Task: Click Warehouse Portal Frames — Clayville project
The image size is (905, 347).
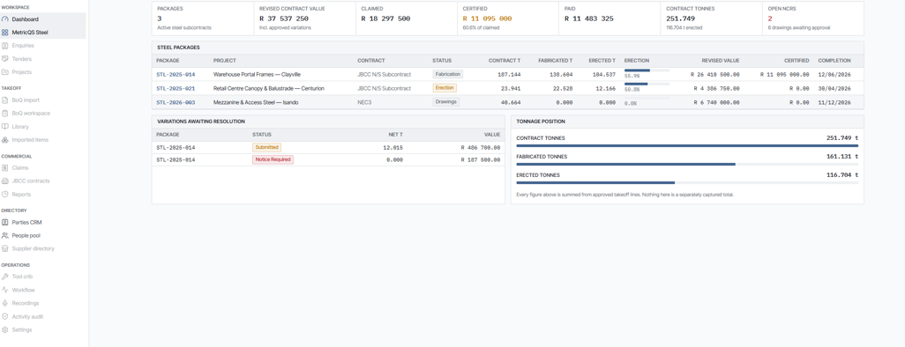Action: tap(257, 74)
